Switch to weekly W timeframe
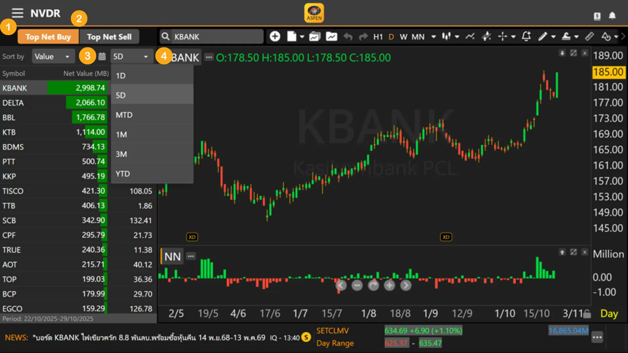 click(403, 37)
